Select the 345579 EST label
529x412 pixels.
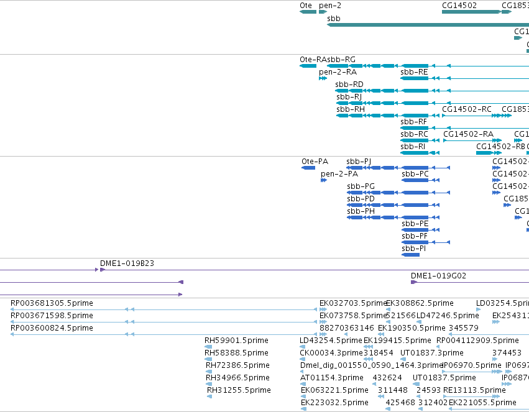464,328
